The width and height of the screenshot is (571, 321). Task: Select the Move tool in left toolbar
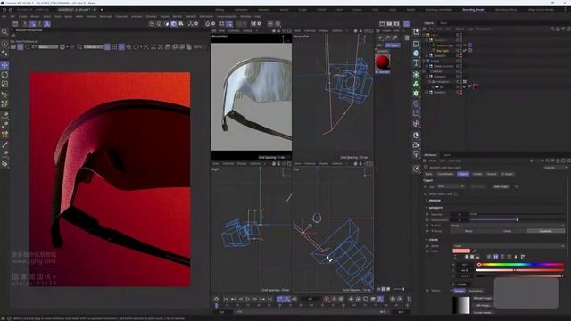[4, 65]
